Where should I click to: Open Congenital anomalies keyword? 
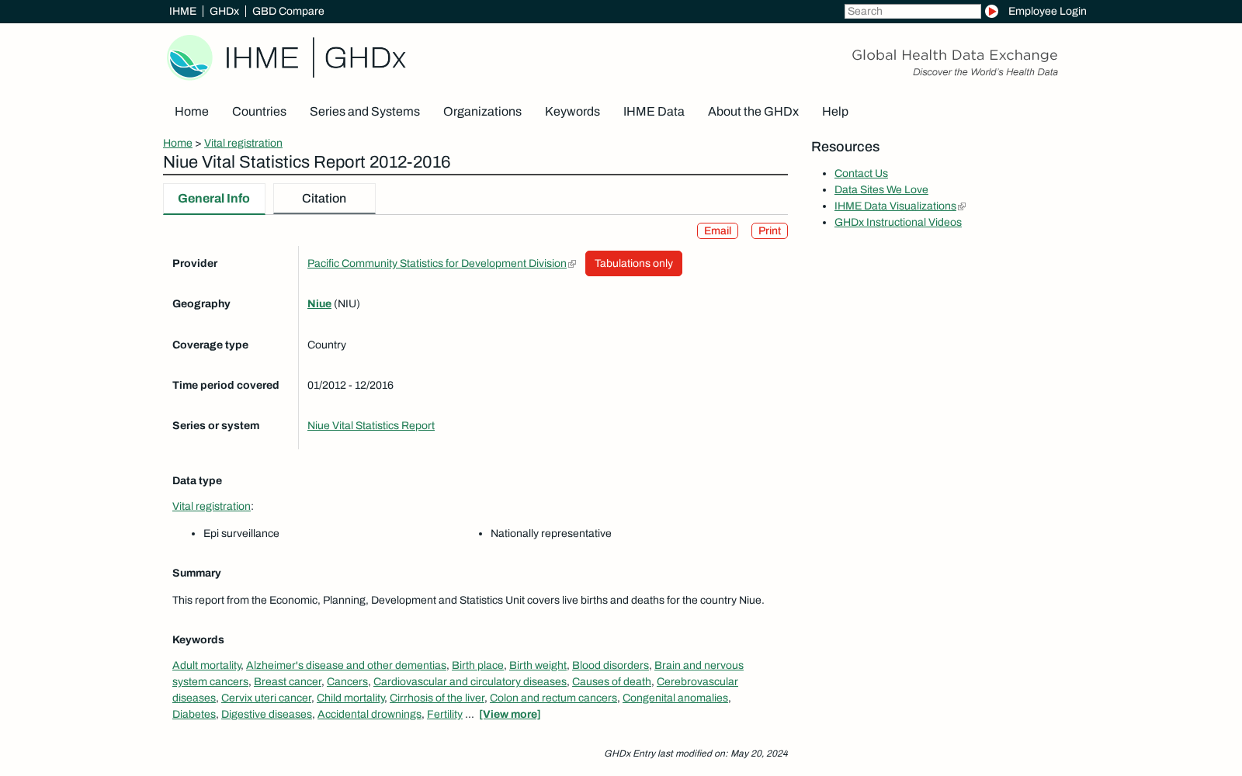(x=675, y=698)
